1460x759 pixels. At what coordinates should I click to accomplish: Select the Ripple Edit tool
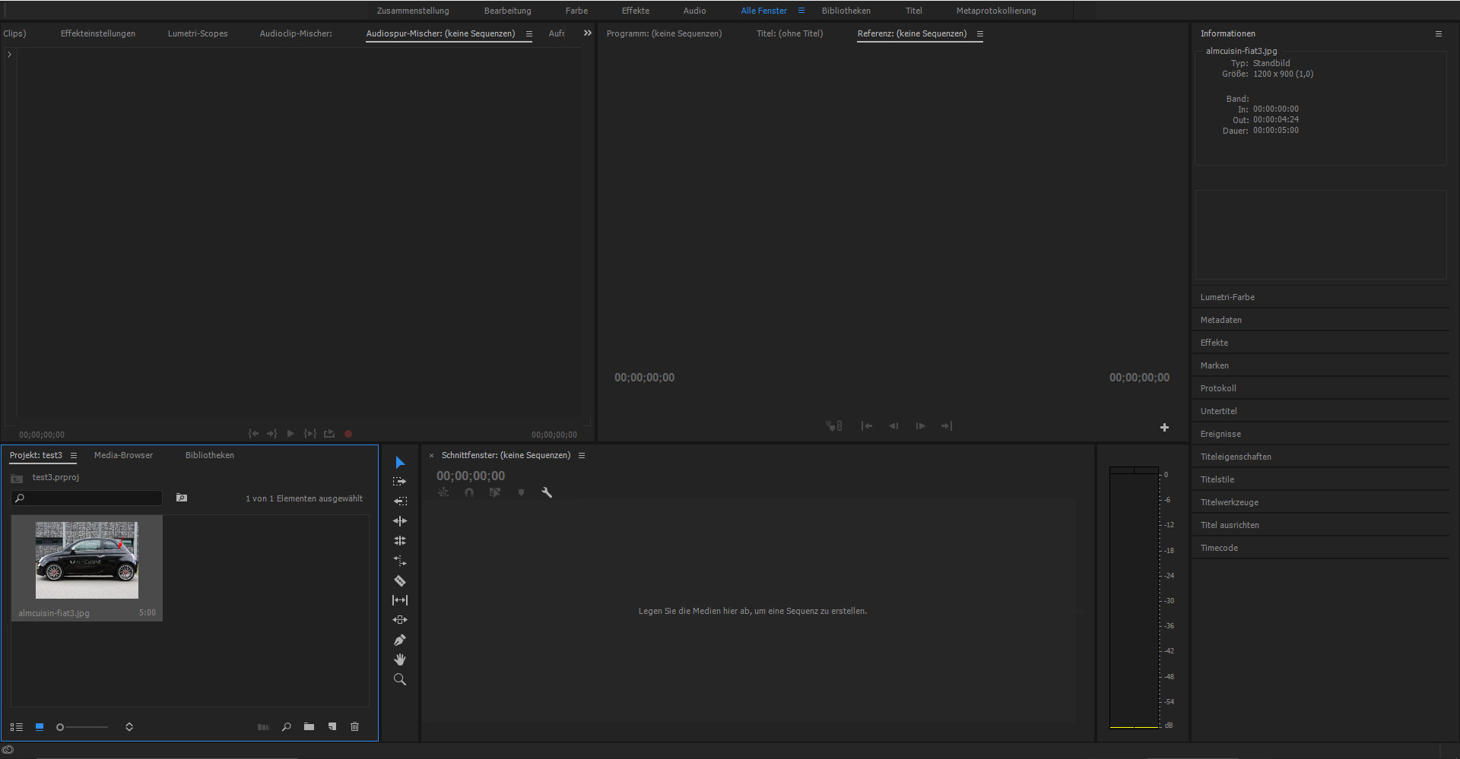[400, 521]
